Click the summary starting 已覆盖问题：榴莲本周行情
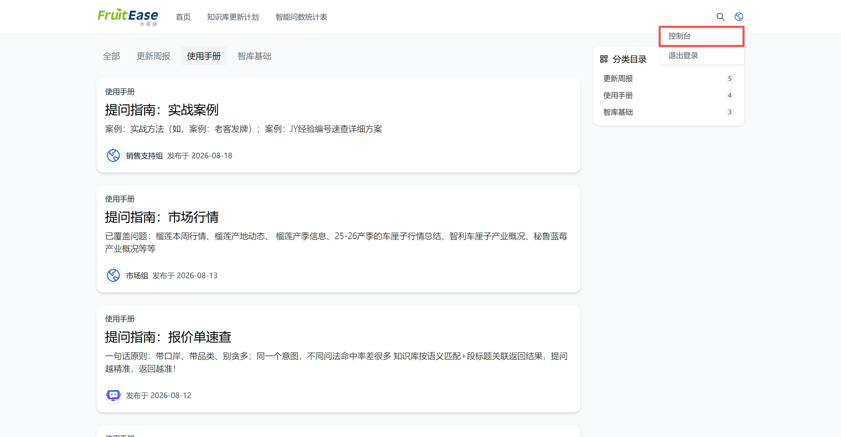Screen dimensions: 841x437 pyautogui.click(x=336, y=242)
